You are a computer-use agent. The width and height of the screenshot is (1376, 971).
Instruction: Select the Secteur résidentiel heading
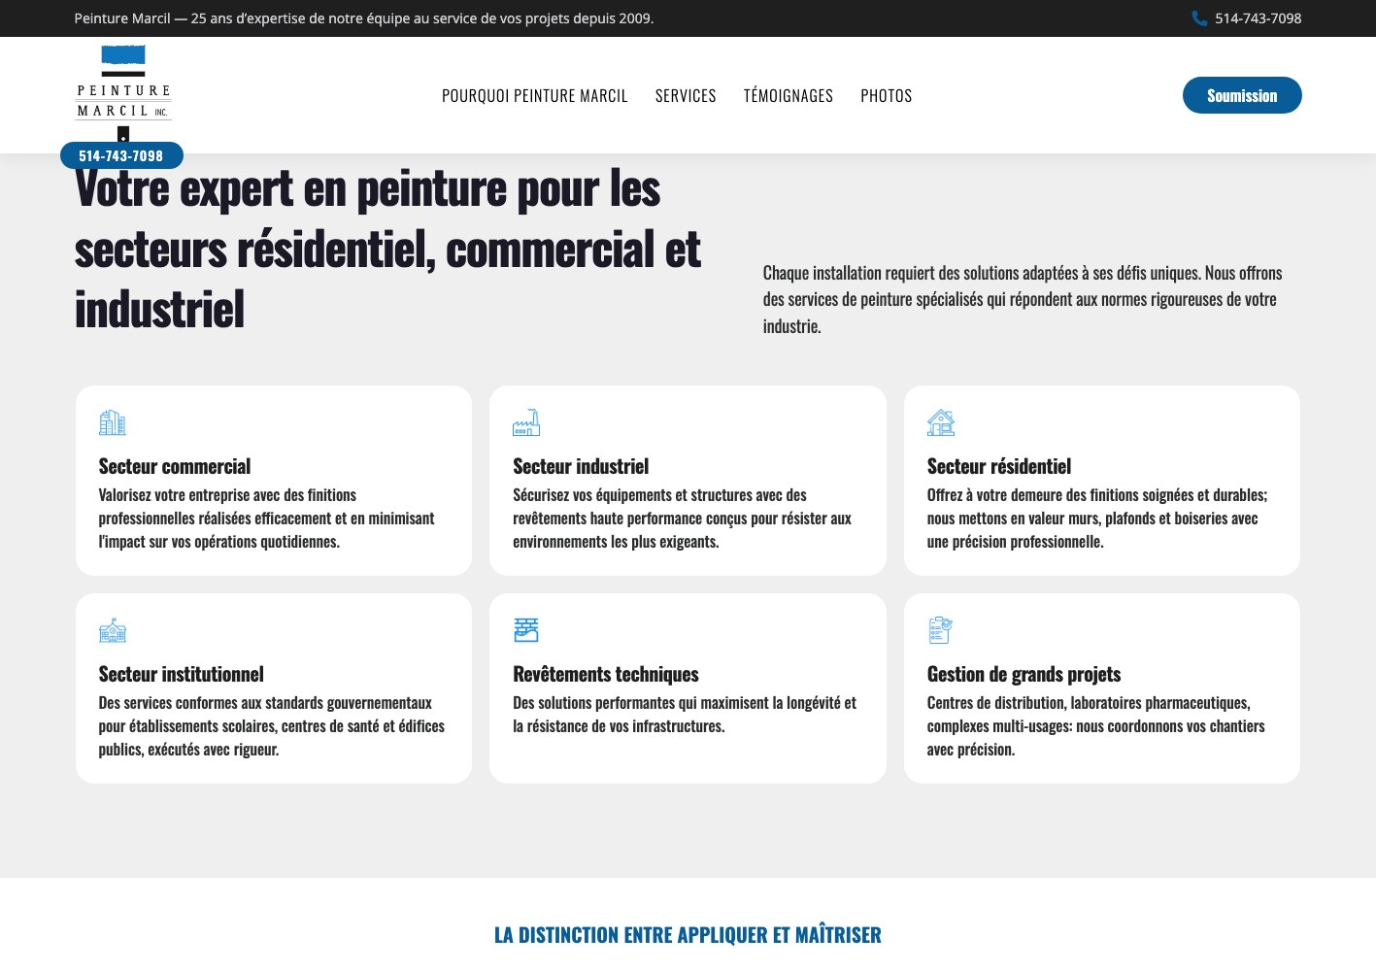999,466
